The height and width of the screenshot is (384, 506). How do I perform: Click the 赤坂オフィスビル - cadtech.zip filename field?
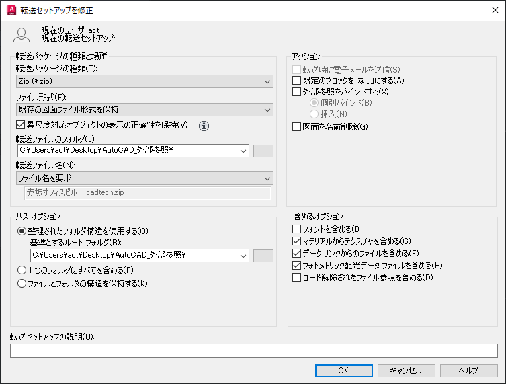click(147, 193)
